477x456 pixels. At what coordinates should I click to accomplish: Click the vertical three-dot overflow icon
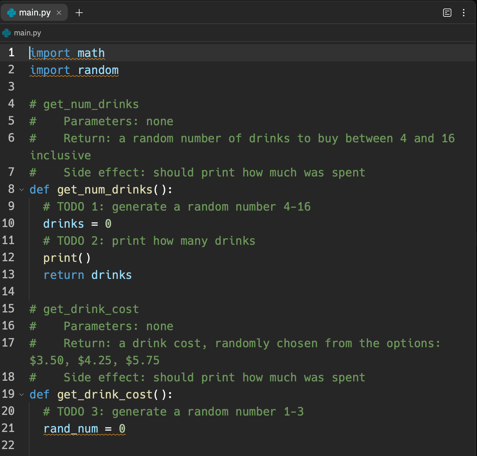pos(464,13)
